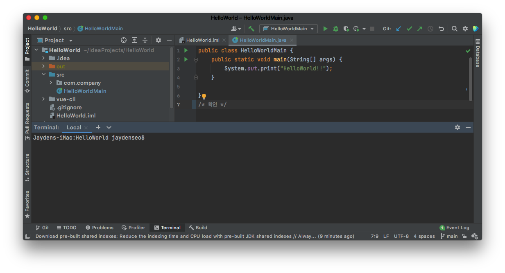
Task: Open the HelloWorldMain run configuration dropdown
Action: [289, 29]
